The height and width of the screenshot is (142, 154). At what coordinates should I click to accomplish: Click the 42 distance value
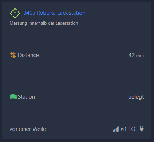[x=132, y=55]
